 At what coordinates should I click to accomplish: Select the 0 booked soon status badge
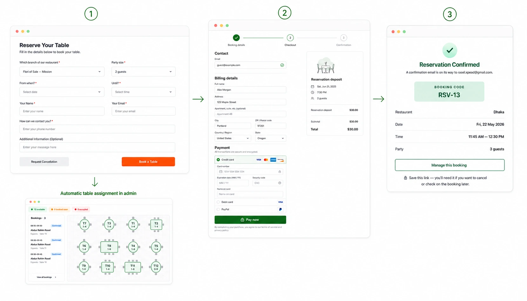[x=60, y=209]
